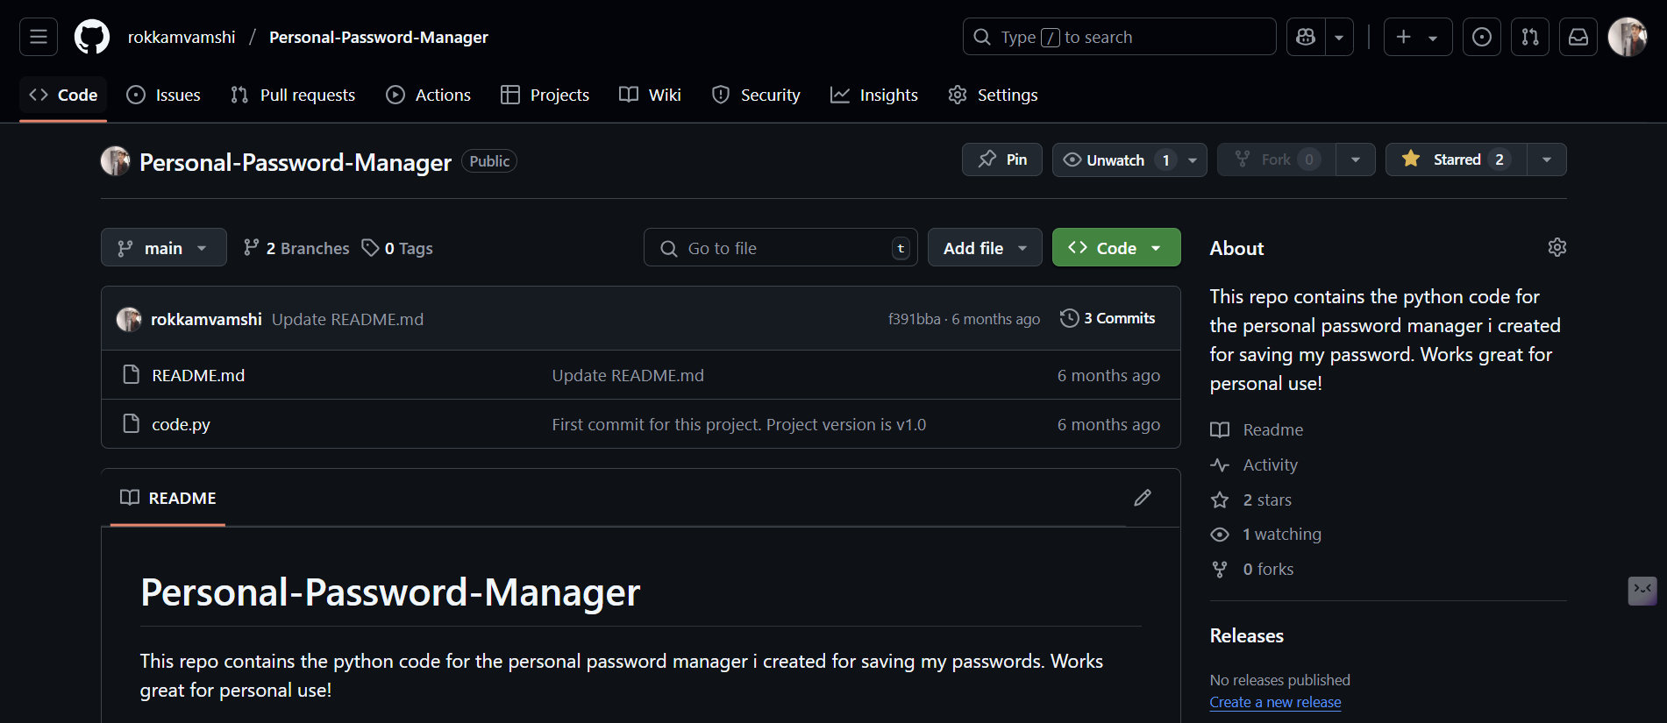Toggle the Starred button
1667x723 pixels.
click(1456, 159)
